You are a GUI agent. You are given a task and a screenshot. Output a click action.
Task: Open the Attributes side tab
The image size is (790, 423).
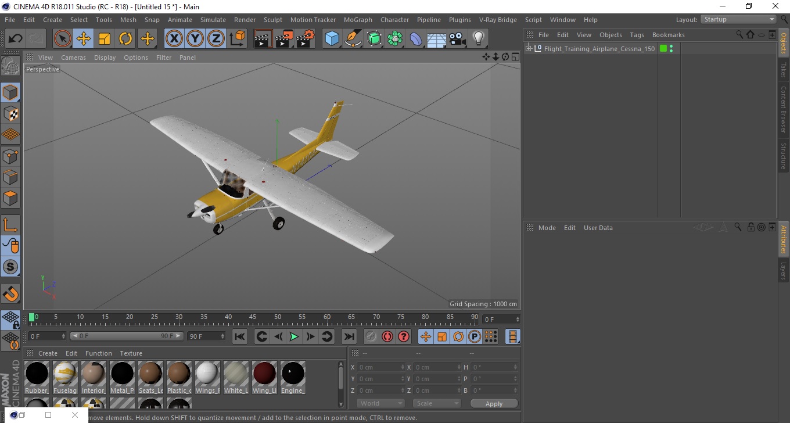784,239
